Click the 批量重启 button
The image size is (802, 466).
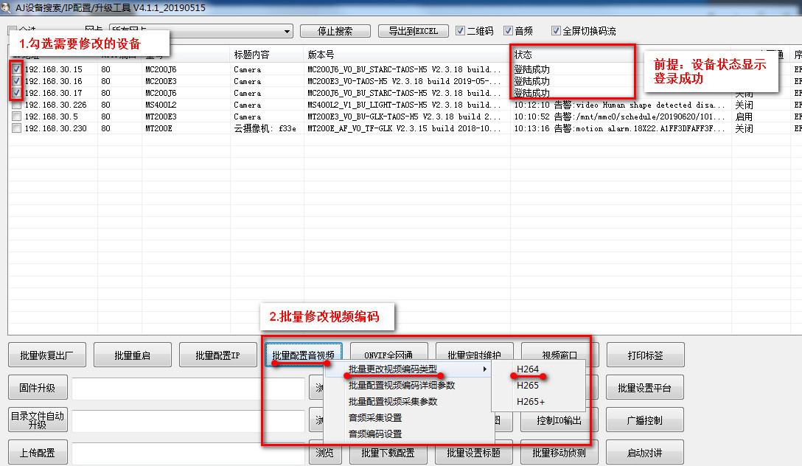click(x=132, y=355)
